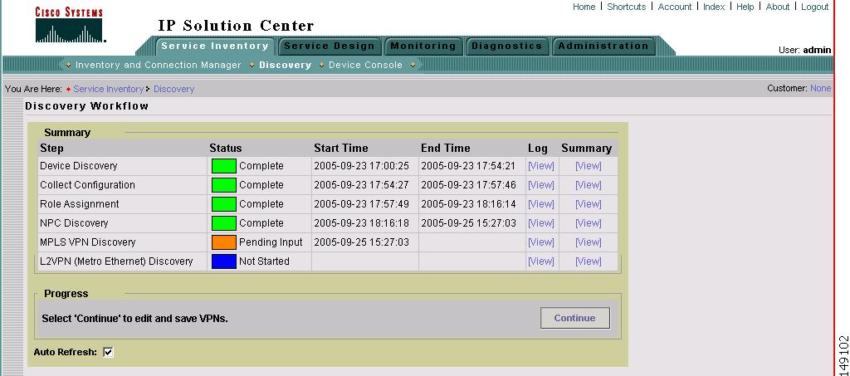Viewport: 850px width, 376px height.
Task: Go to the Diagnostics tab
Action: tap(507, 46)
